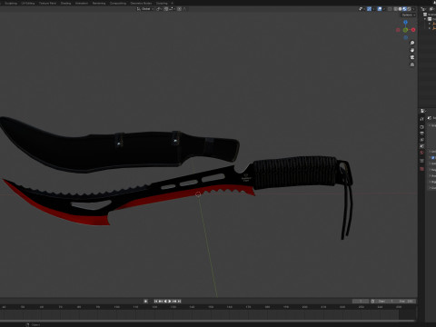Switch perspective/orthographic with the grid icon
Screen dimensions: 436x327
[412, 64]
